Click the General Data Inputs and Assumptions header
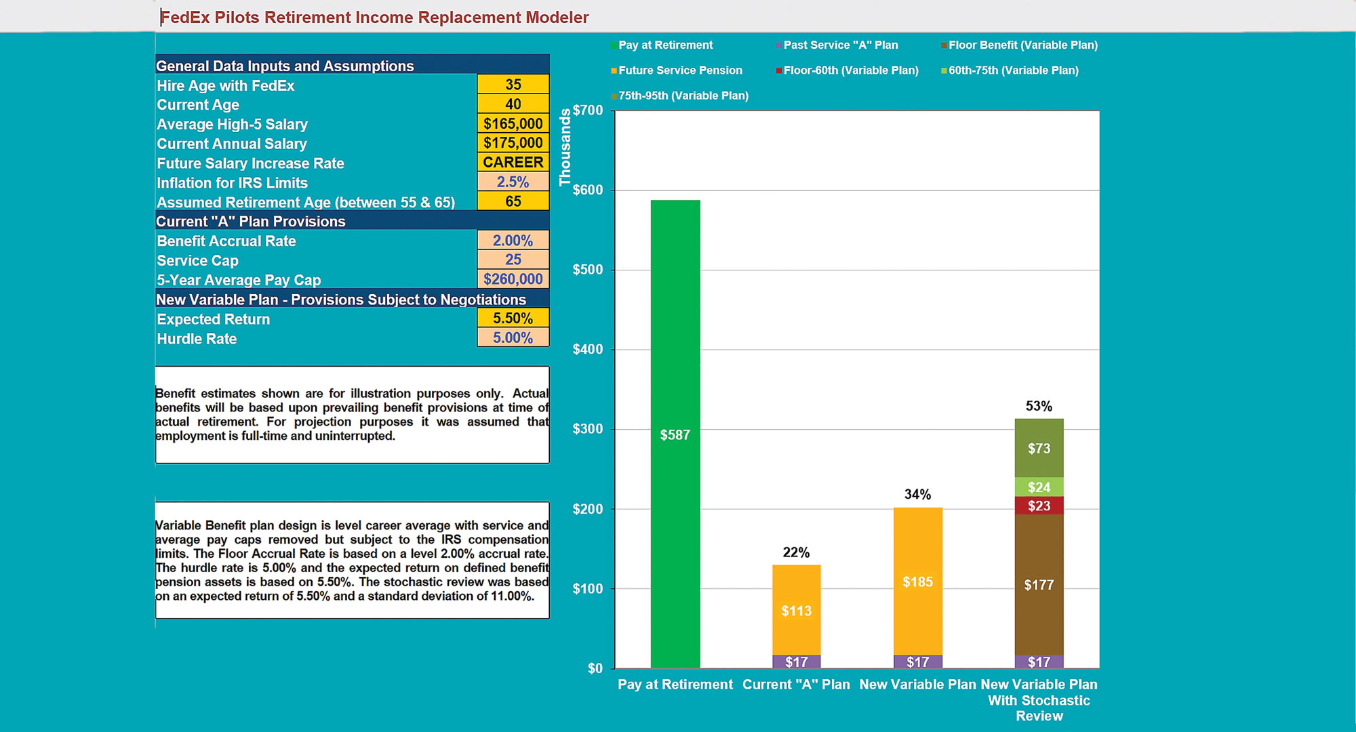Image resolution: width=1356 pixels, height=732 pixels. click(x=353, y=64)
